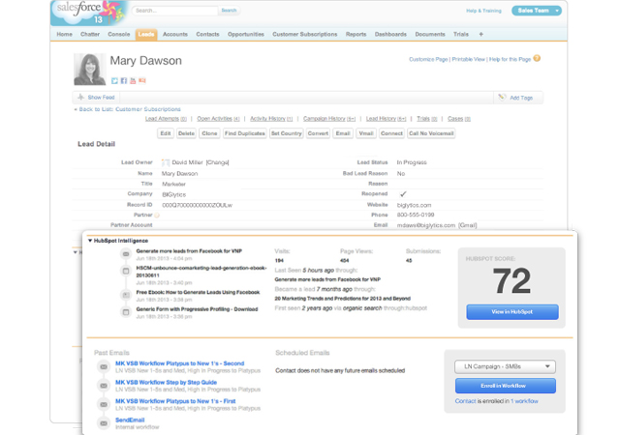The image size is (620, 435).
Task: Click the Find Duplicates button
Action: [x=245, y=133]
